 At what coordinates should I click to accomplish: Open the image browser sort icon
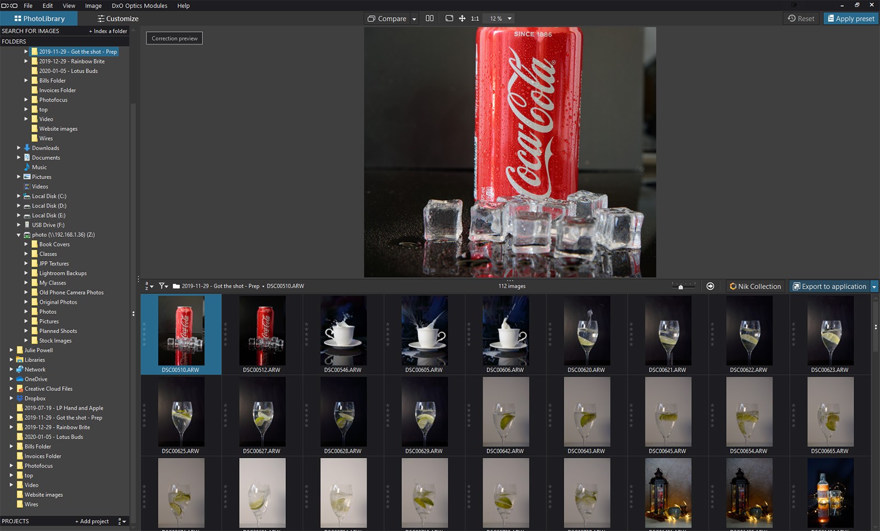pyautogui.click(x=148, y=286)
